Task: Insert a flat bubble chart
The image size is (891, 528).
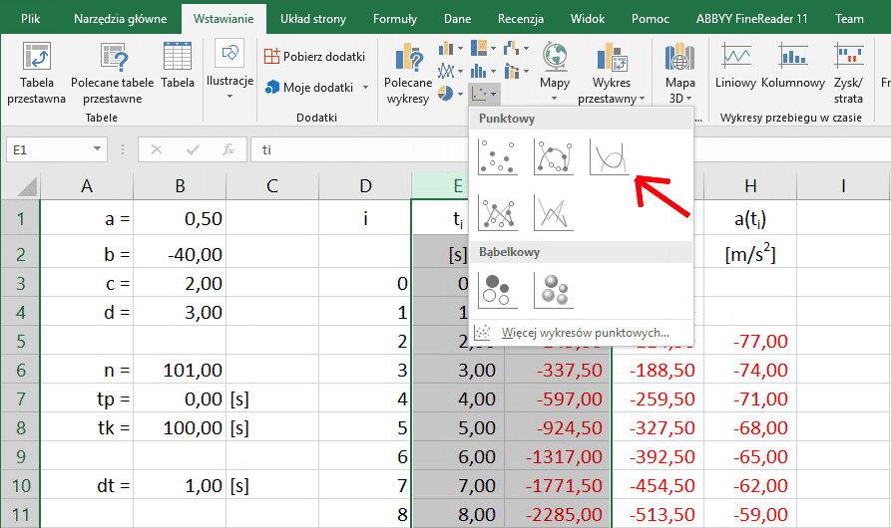Action: 498,290
